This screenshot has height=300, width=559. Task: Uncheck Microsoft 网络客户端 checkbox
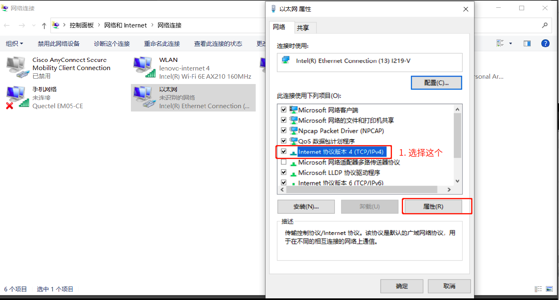click(284, 110)
